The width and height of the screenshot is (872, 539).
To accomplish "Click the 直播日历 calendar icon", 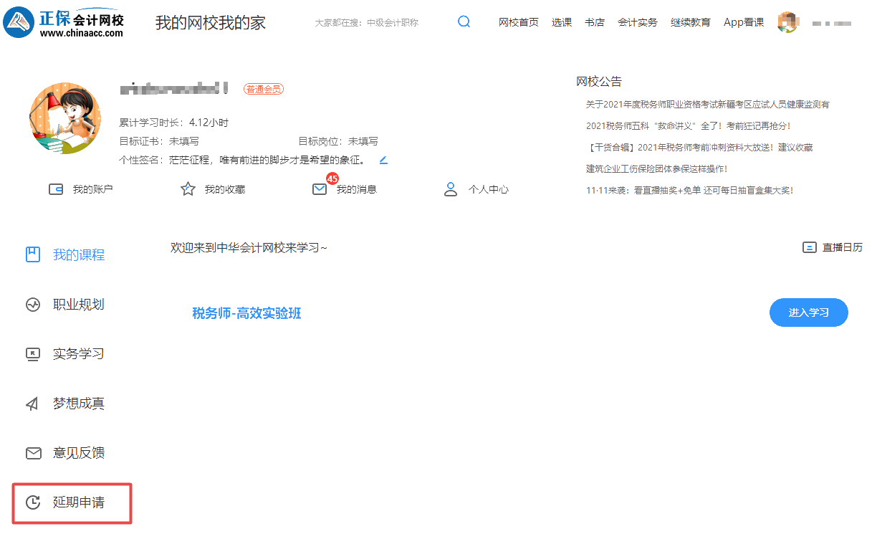I will coord(809,247).
